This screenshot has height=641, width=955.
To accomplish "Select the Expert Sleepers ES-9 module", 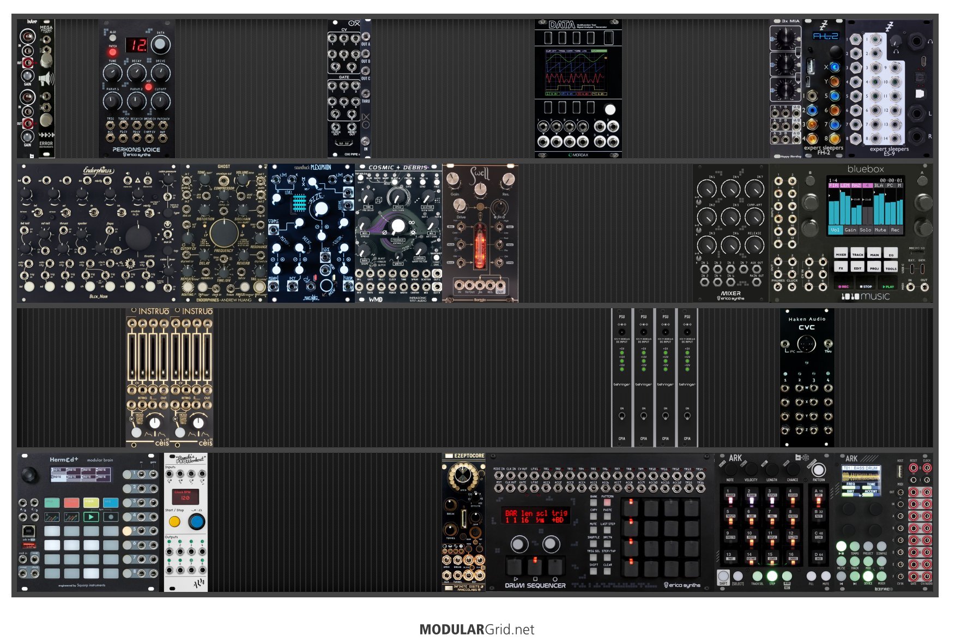I will [889, 89].
